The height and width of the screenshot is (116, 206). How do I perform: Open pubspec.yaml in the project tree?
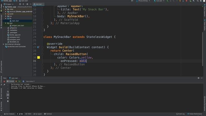pos(15,39)
